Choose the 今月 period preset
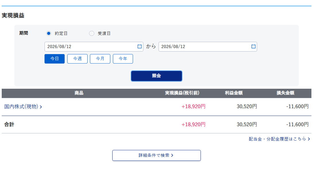The width and height of the screenshot is (314, 172). (100, 59)
